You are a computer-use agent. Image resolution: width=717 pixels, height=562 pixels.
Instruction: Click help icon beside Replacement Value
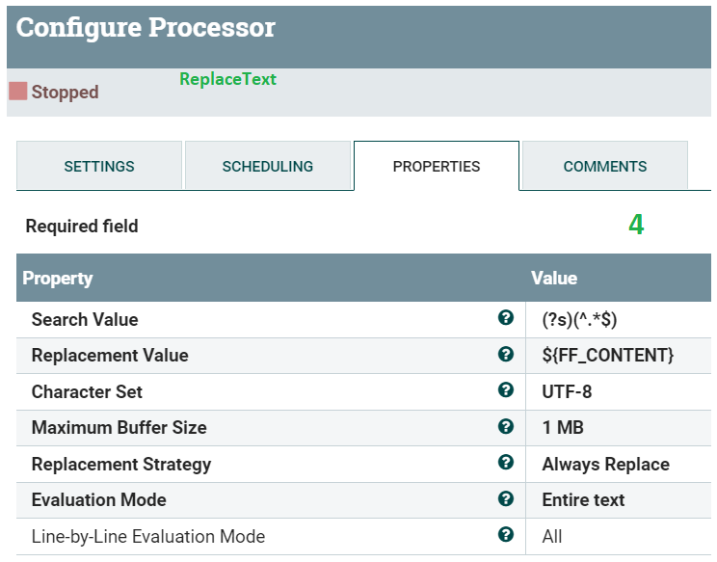coord(505,354)
